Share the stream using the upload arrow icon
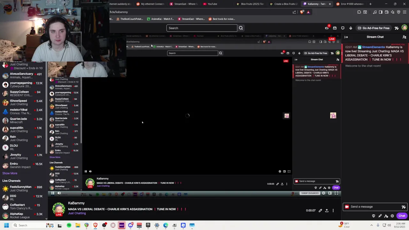The image size is (409, 230). pyautogui.click(x=327, y=211)
